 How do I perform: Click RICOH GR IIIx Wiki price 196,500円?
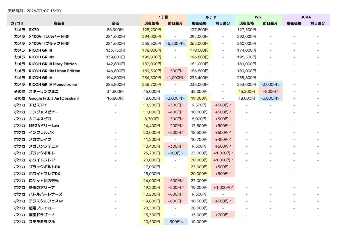pyautogui.click(x=247, y=57)
